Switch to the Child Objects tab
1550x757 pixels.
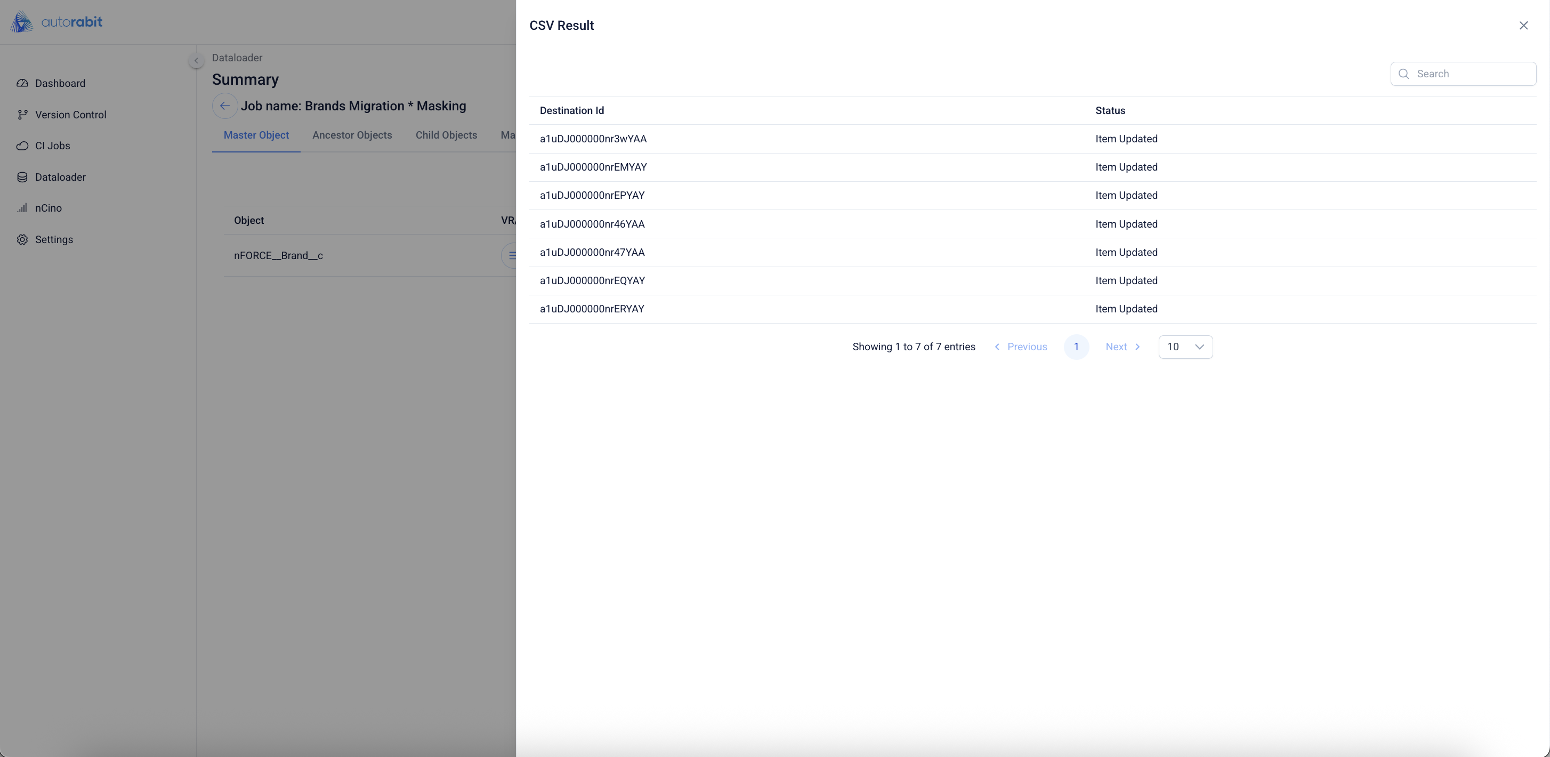(446, 135)
